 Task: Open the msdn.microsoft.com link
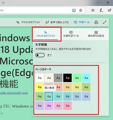(x=14, y=93)
